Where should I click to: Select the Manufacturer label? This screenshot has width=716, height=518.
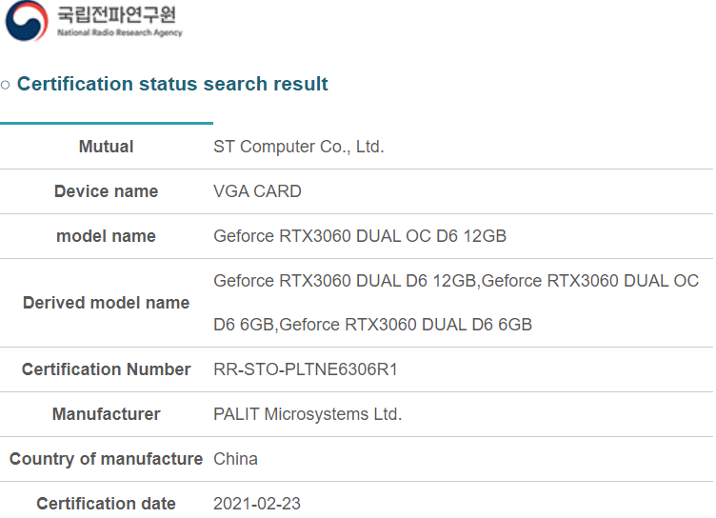click(x=106, y=414)
